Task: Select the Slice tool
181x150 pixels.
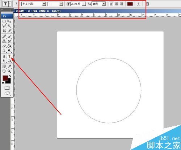Action: coord(9,31)
